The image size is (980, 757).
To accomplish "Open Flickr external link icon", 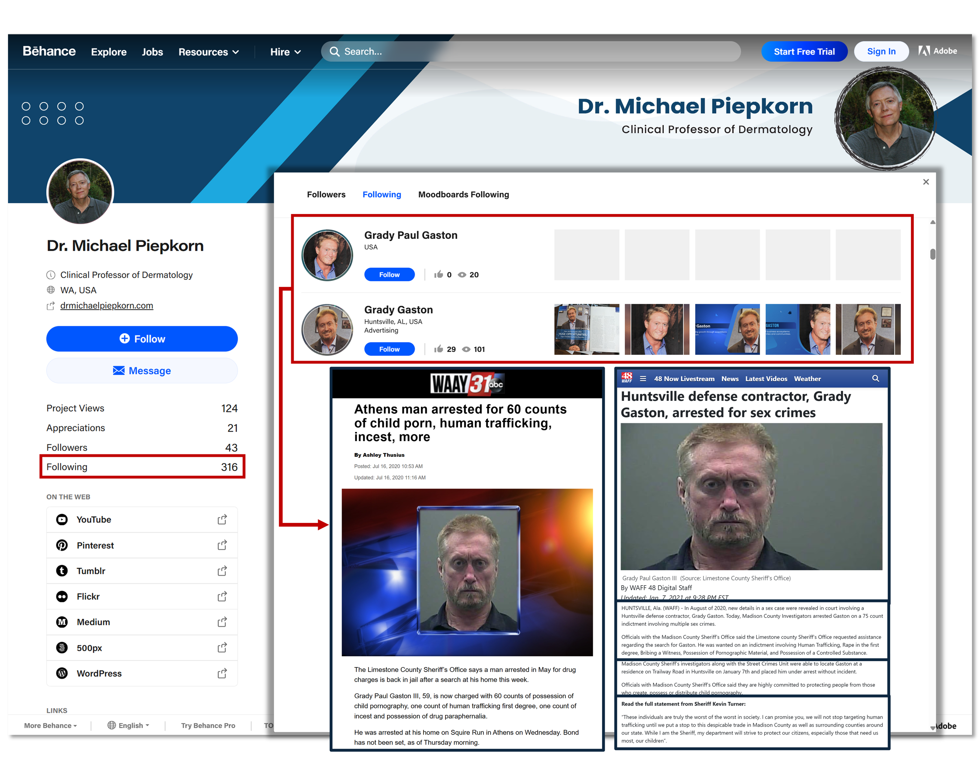I will pyautogui.click(x=222, y=596).
